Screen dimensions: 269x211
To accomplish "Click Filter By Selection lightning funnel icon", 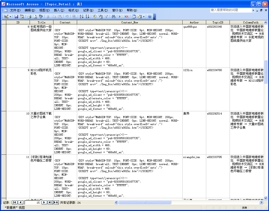I will pyautogui.click(x=95, y=17).
